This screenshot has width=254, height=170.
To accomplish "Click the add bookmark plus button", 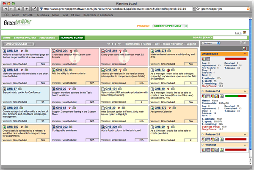I will 27,8.
